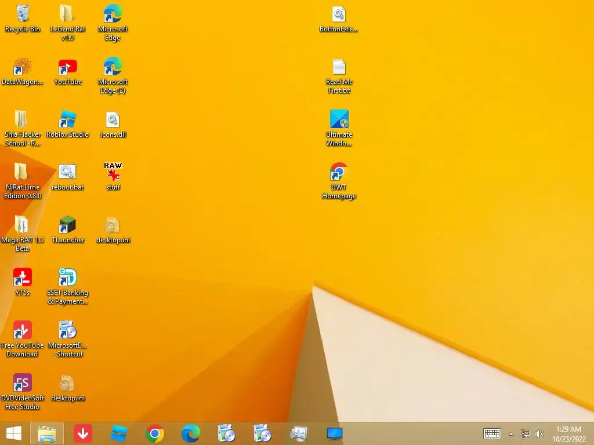Select the Recycle Bin desktop icon
Image resolution: width=594 pixels, height=445 pixels.
click(23, 19)
